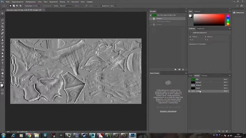This screenshot has height=138, width=246.
Task: Set history brush source on snapshot
Action: pyautogui.click(x=151, y=15)
